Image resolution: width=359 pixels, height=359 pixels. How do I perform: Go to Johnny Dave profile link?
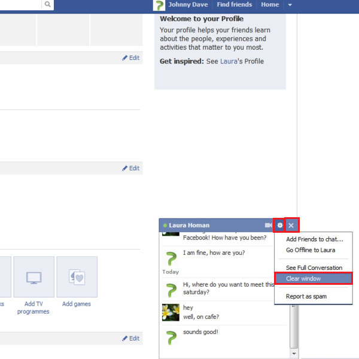point(188,5)
